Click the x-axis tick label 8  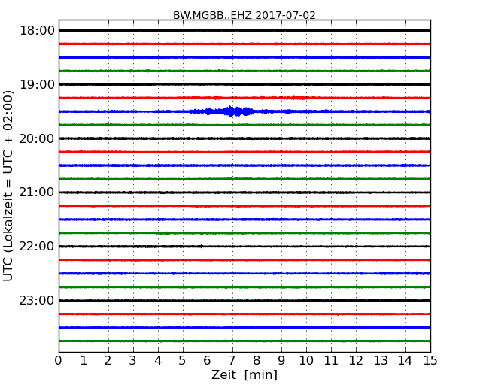[257, 361]
